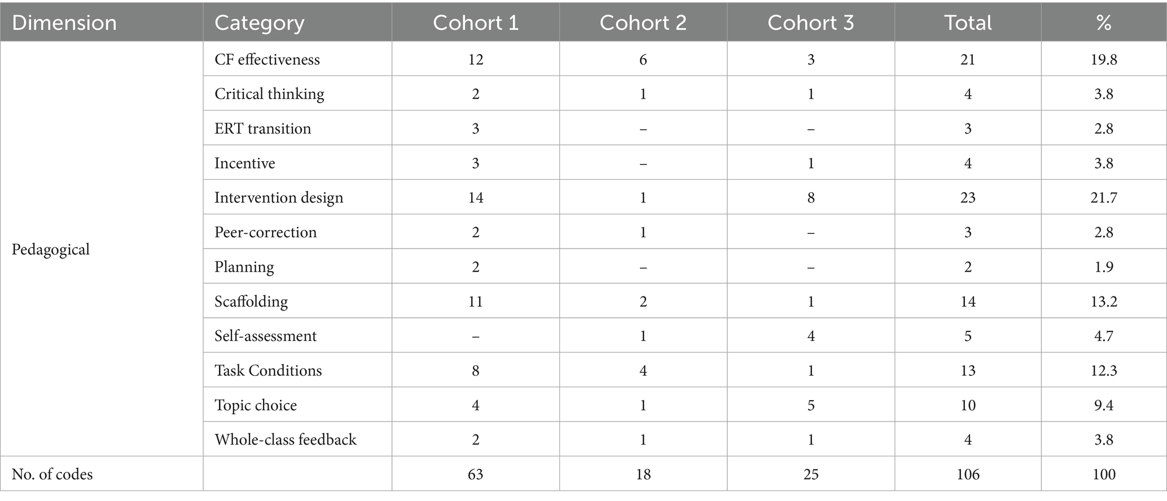Click the Total column header

point(968,23)
